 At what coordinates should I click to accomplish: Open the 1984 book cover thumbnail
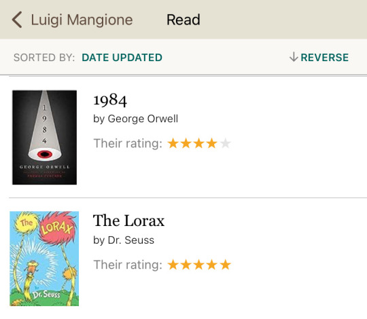[44, 137]
